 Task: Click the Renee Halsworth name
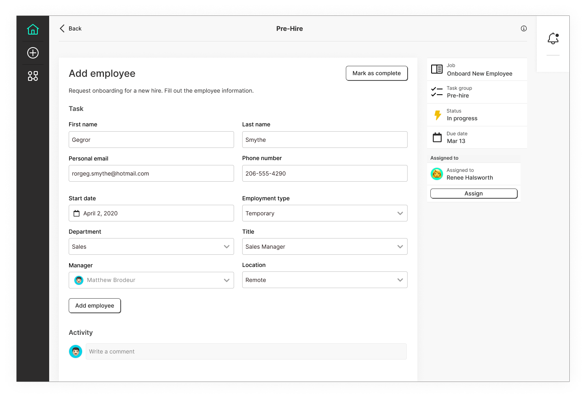tap(470, 178)
